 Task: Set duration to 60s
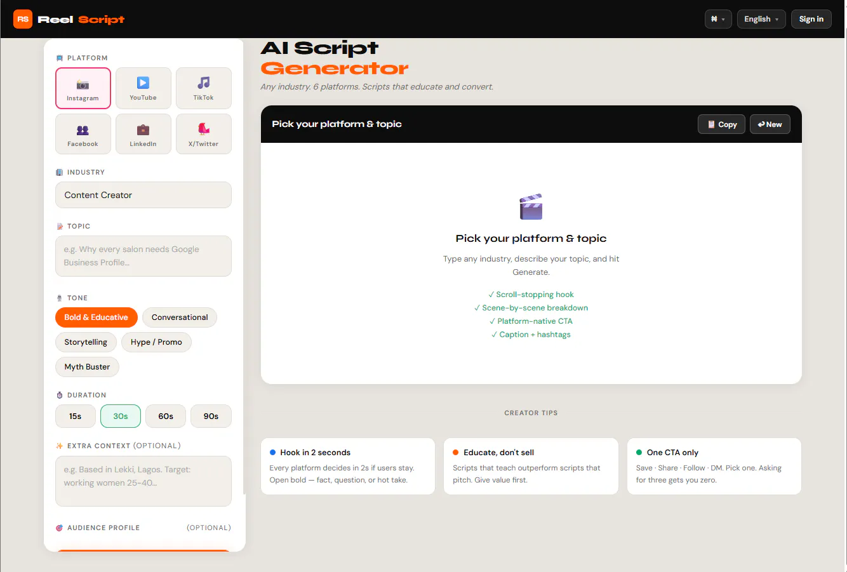coord(166,416)
